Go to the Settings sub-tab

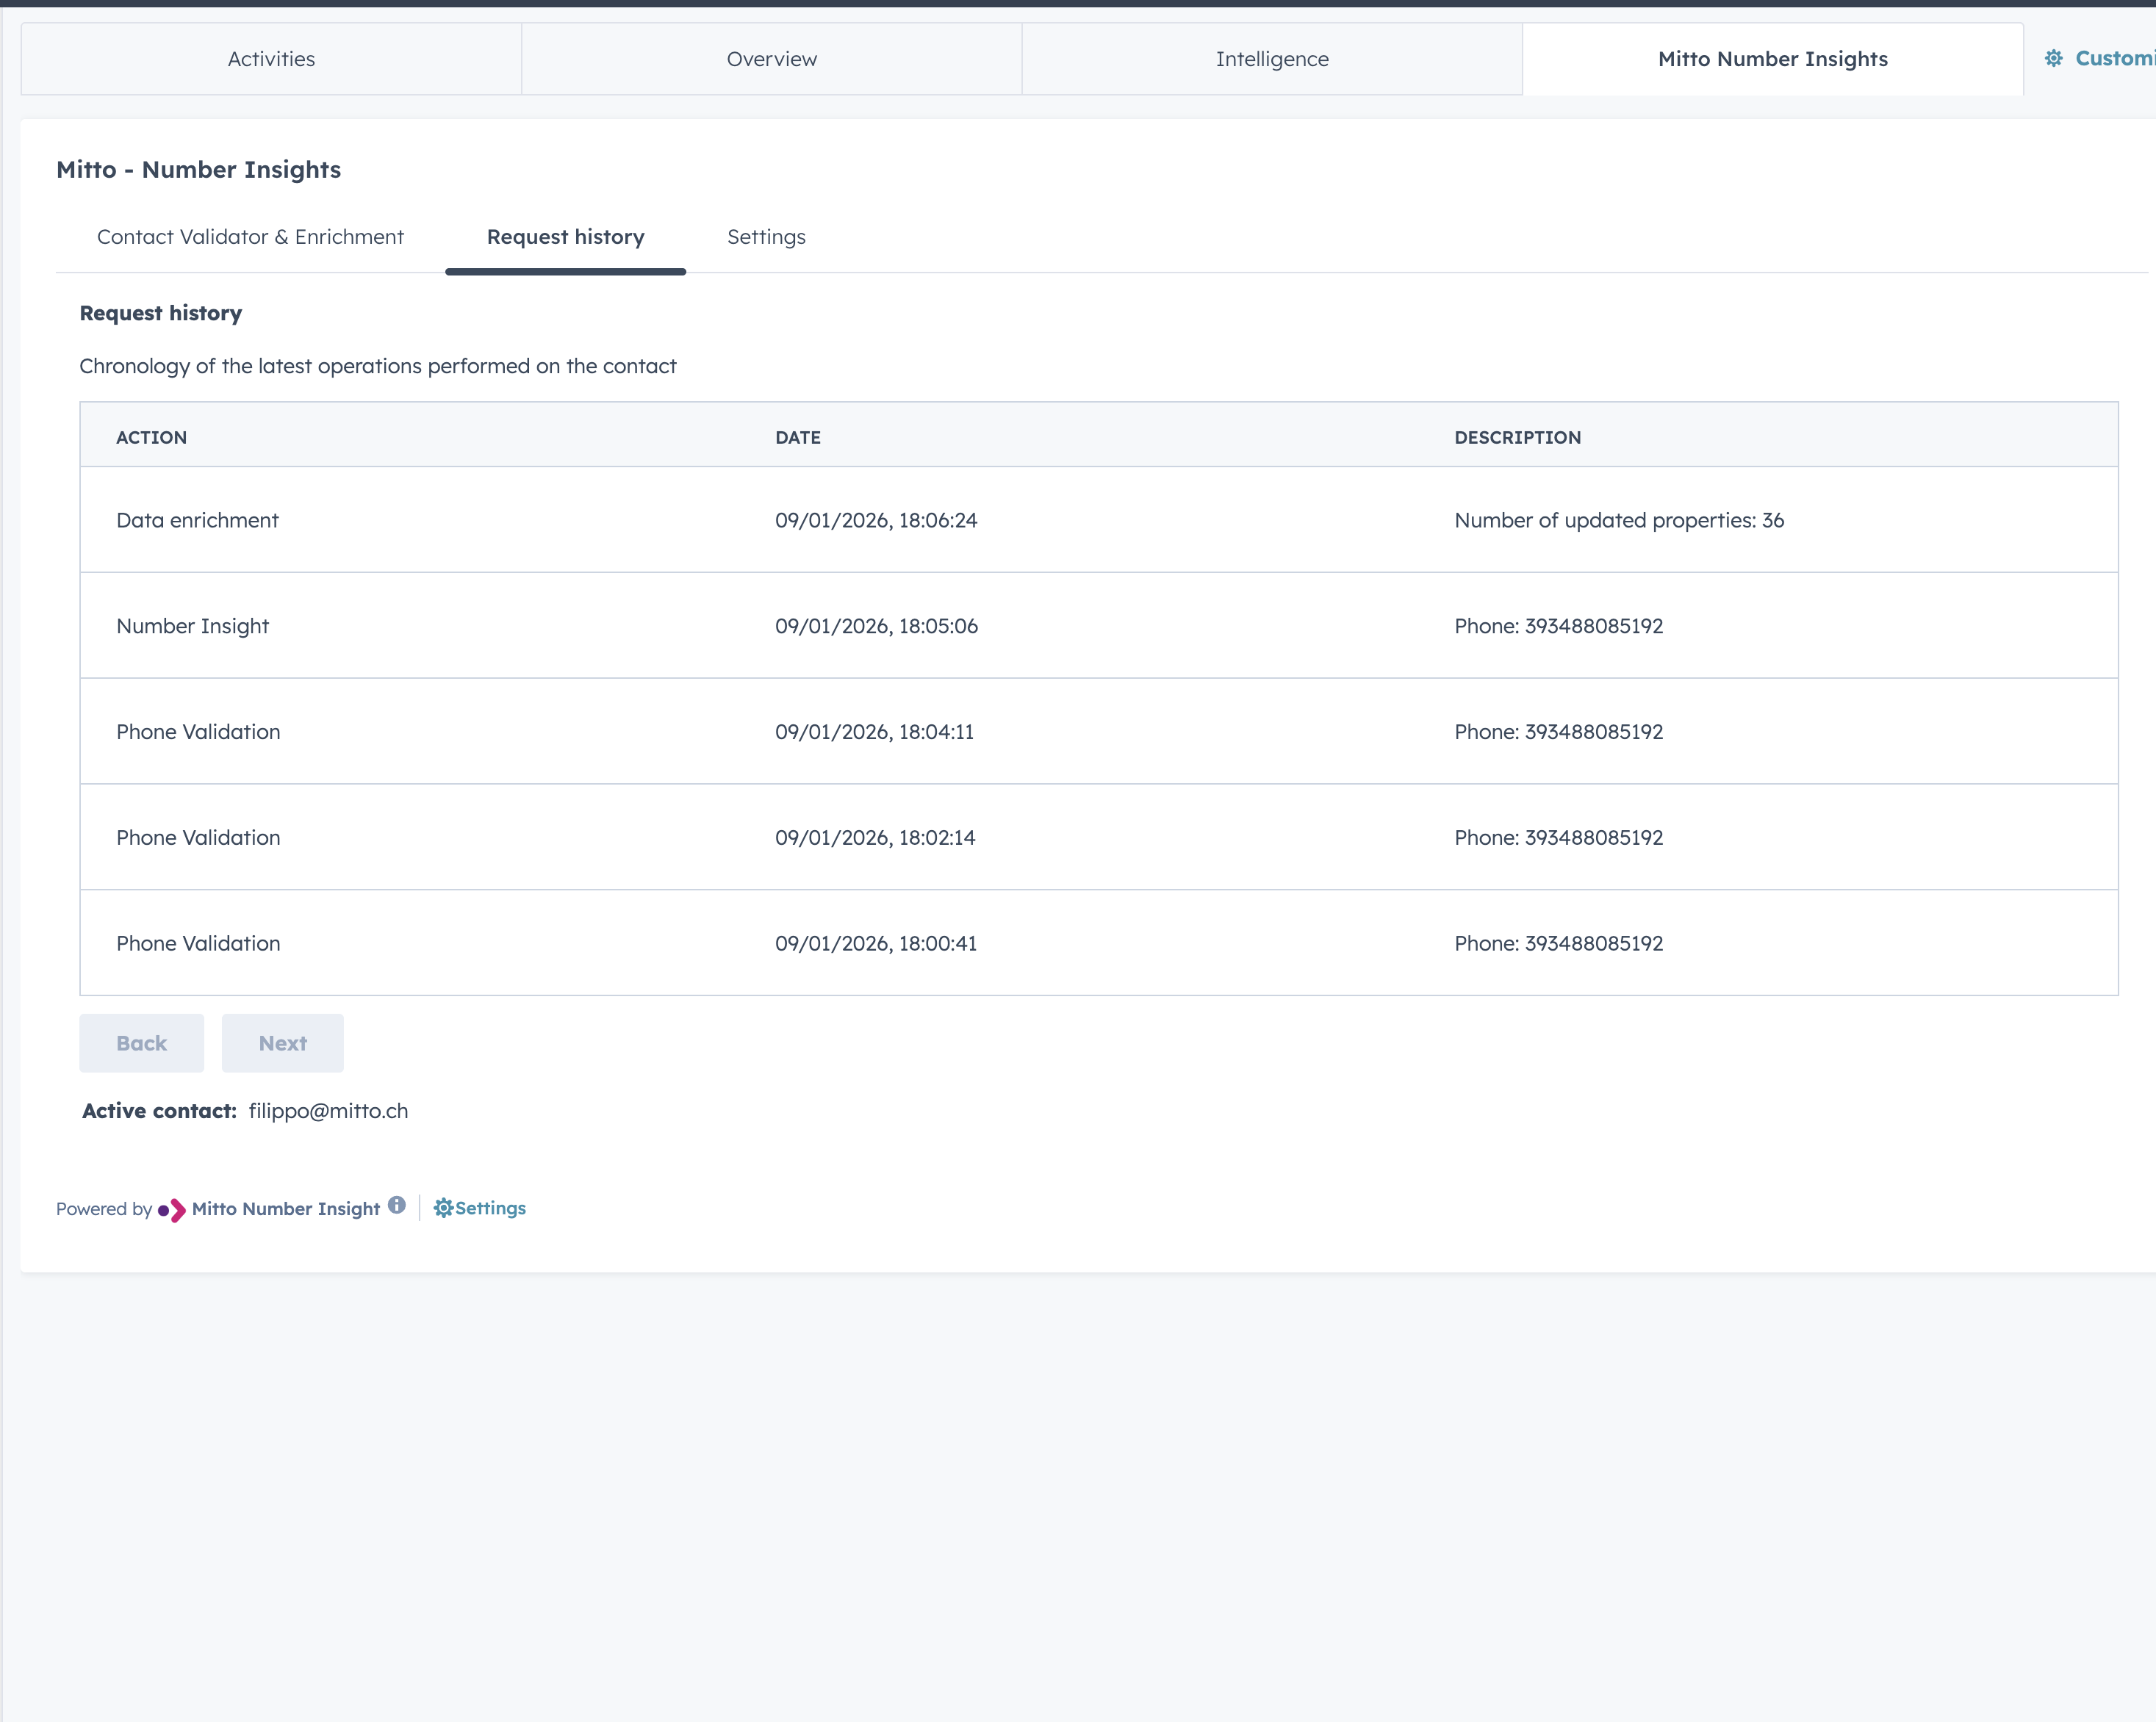pyautogui.click(x=766, y=237)
